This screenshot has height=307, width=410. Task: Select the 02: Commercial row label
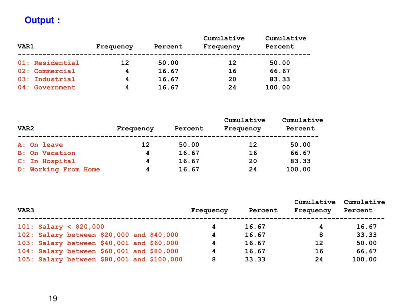click(46, 71)
